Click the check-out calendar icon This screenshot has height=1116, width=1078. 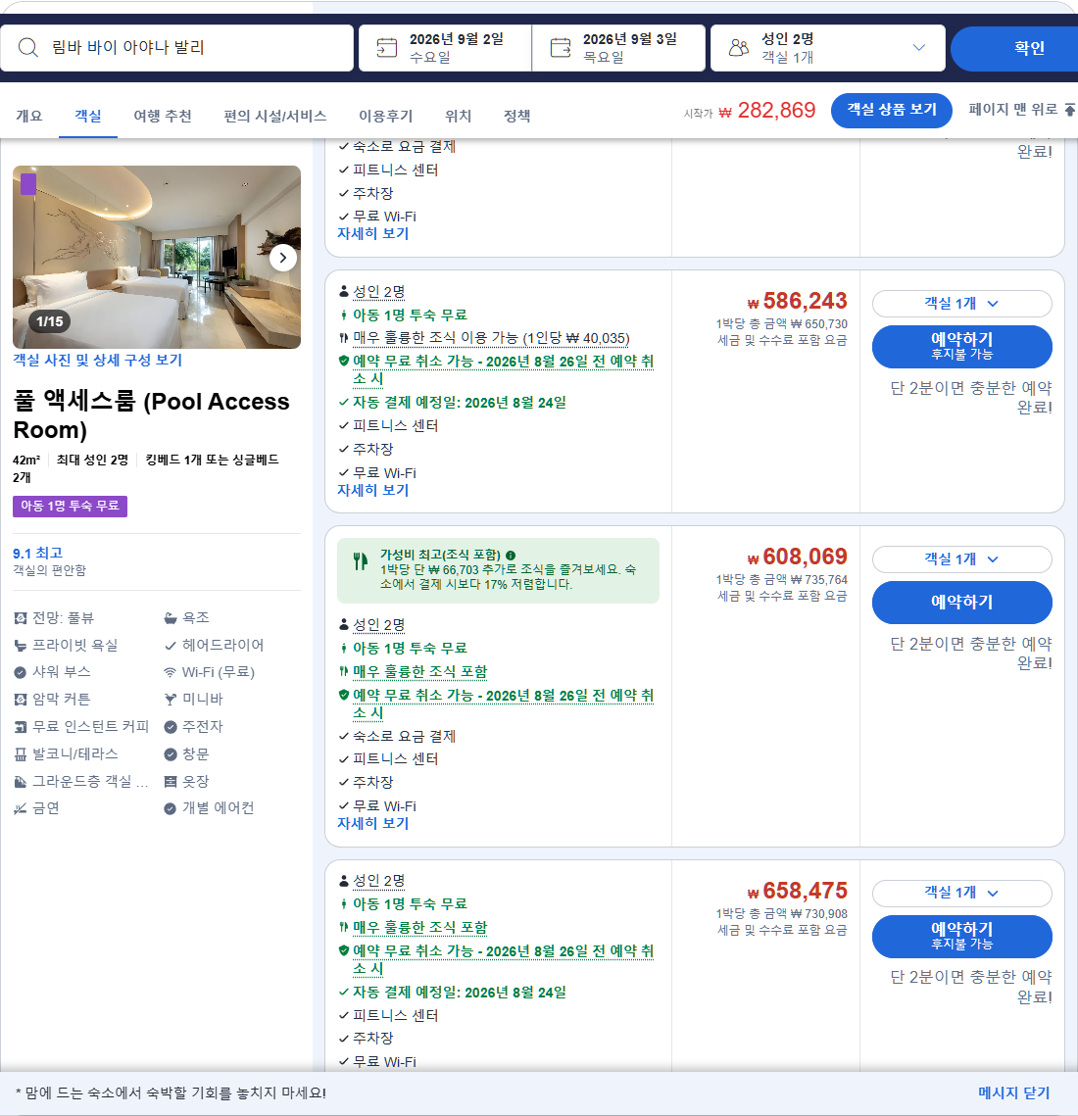pyautogui.click(x=561, y=48)
